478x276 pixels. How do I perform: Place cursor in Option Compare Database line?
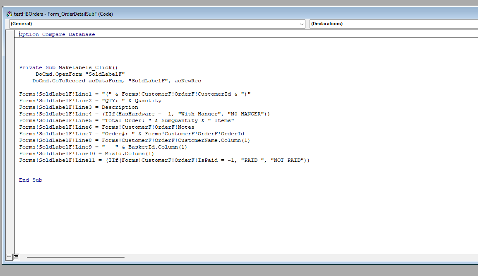tap(57, 35)
